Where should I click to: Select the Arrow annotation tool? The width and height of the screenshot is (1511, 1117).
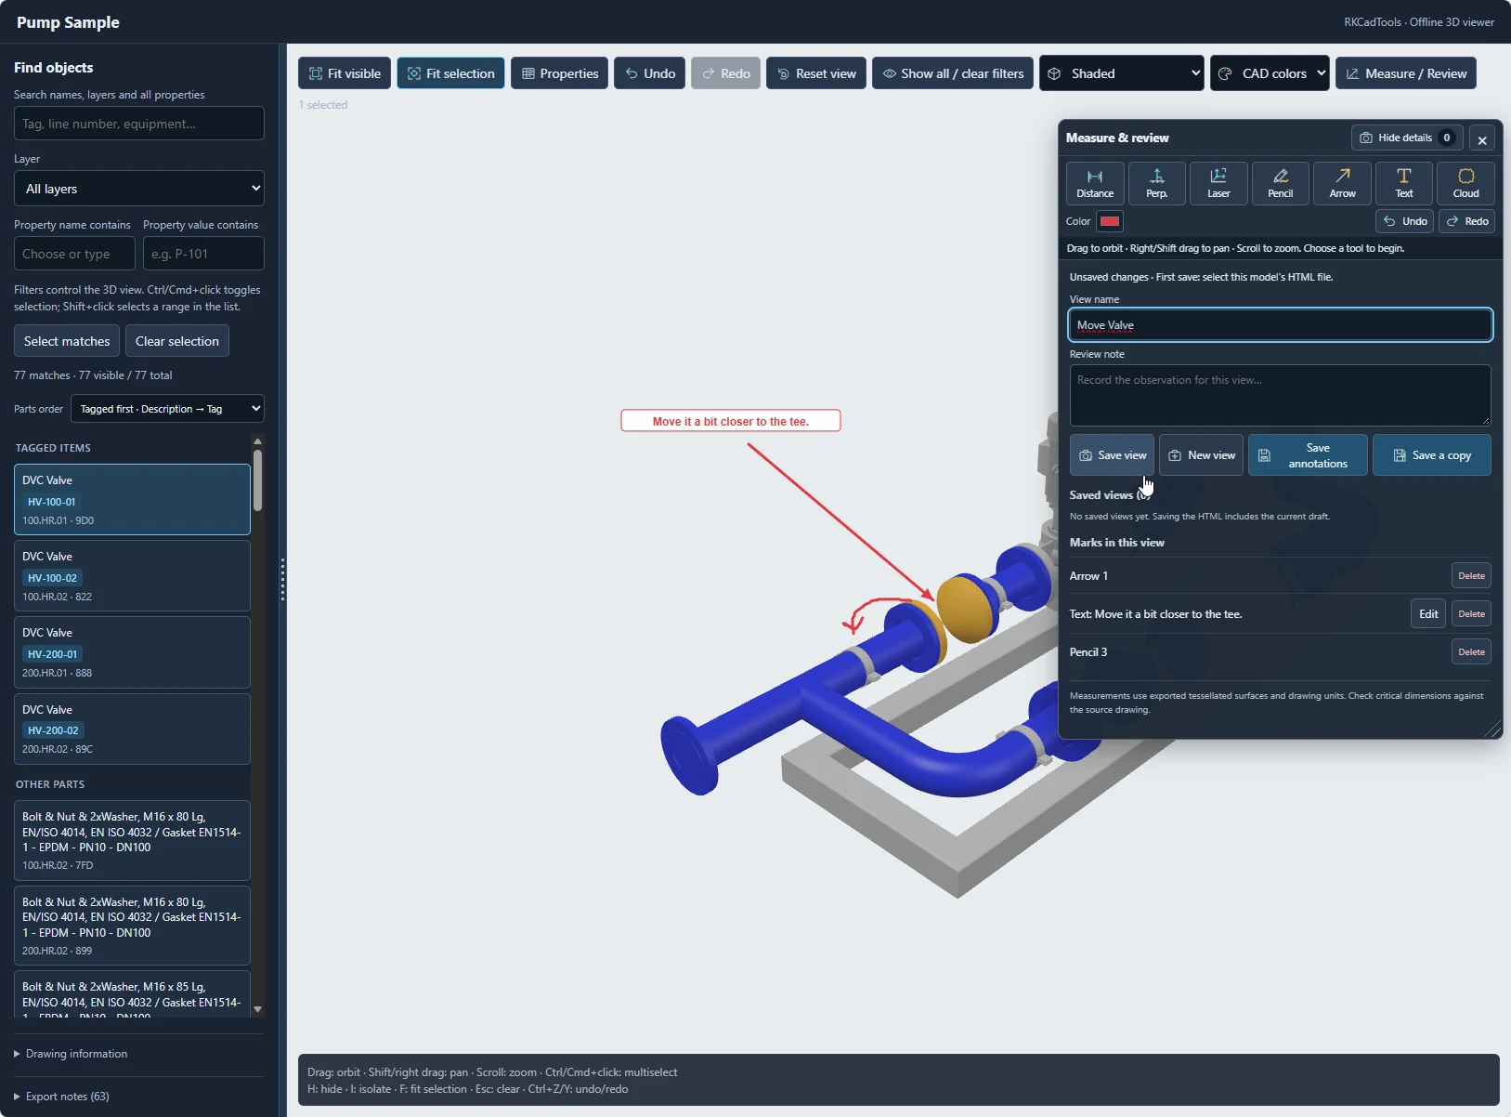coord(1342,183)
